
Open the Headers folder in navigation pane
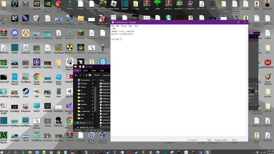[x=84, y=104]
